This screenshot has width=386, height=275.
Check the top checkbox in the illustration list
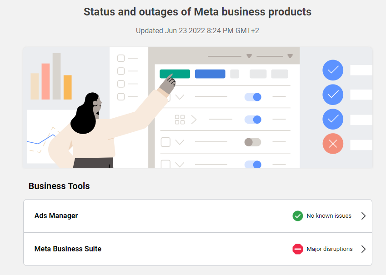[x=121, y=58]
